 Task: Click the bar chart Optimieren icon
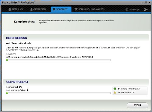click(x=31, y=9)
